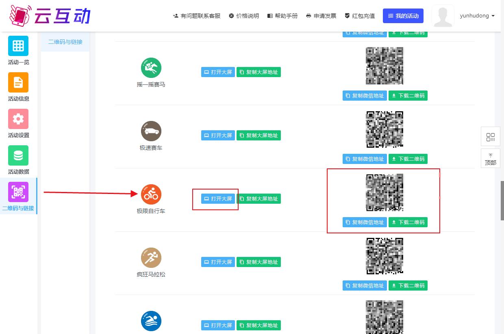
Task: Open the floating QR code widget
Action: pyautogui.click(x=490, y=137)
